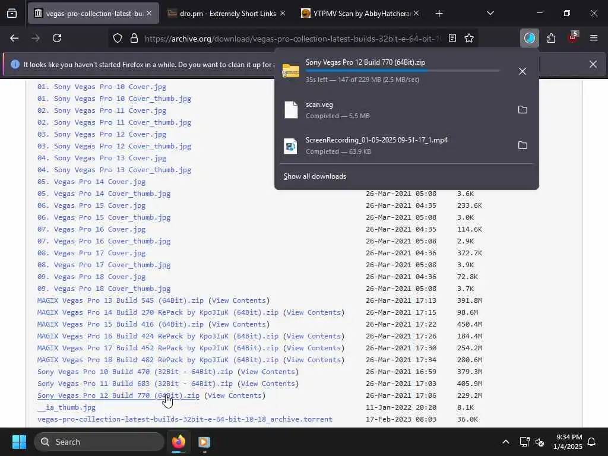Open the muted volume tray icon
Image resolution: width=608 pixels, height=456 pixels.
tap(540, 442)
